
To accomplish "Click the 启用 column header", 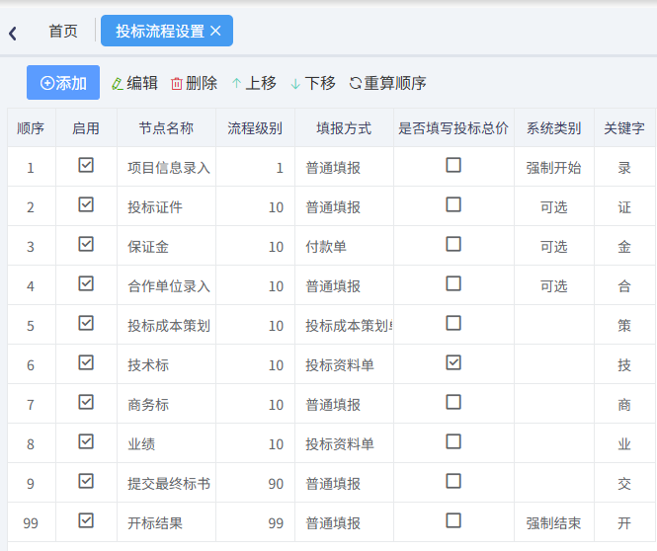I will click(86, 127).
